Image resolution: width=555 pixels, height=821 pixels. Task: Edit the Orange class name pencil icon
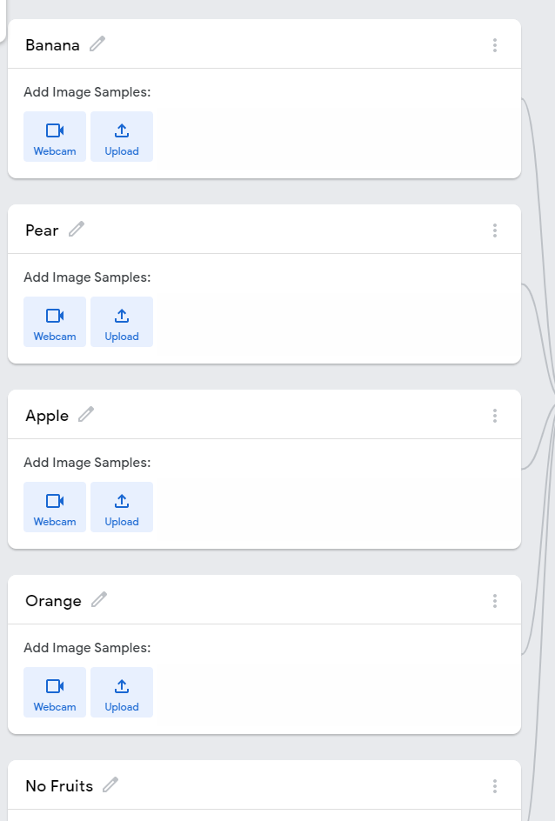[99, 600]
